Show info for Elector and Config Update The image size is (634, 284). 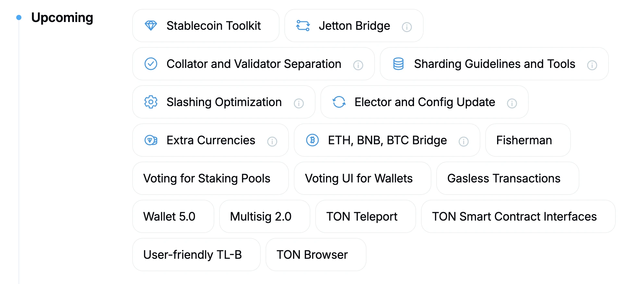click(x=512, y=103)
